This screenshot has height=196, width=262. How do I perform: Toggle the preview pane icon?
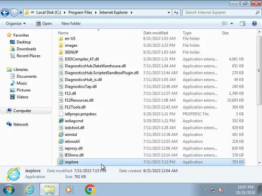243,24
